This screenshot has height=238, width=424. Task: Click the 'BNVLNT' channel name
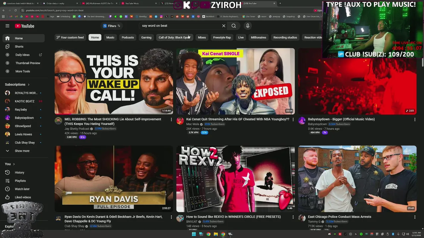(192, 221)
